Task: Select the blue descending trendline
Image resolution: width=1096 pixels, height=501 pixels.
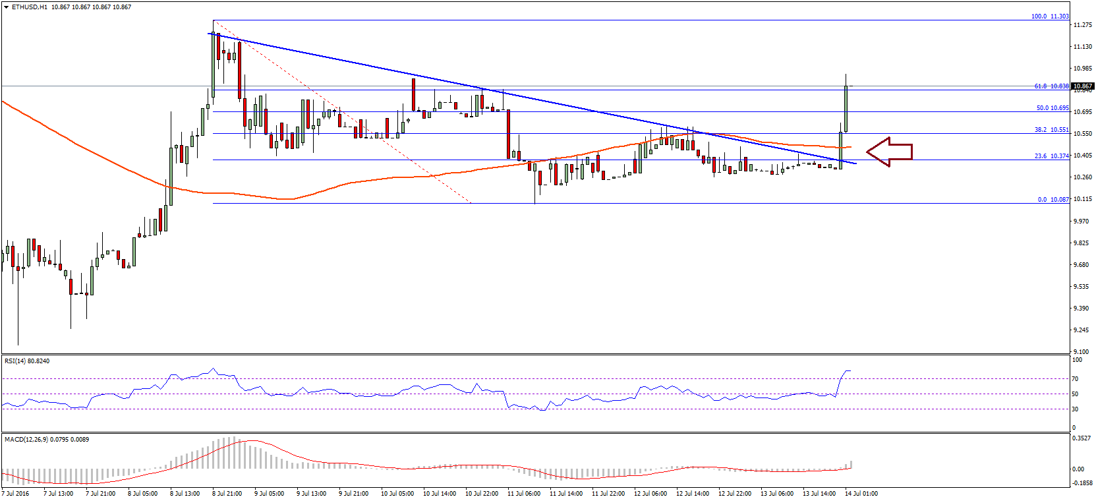Action: [x=533, y=98]
